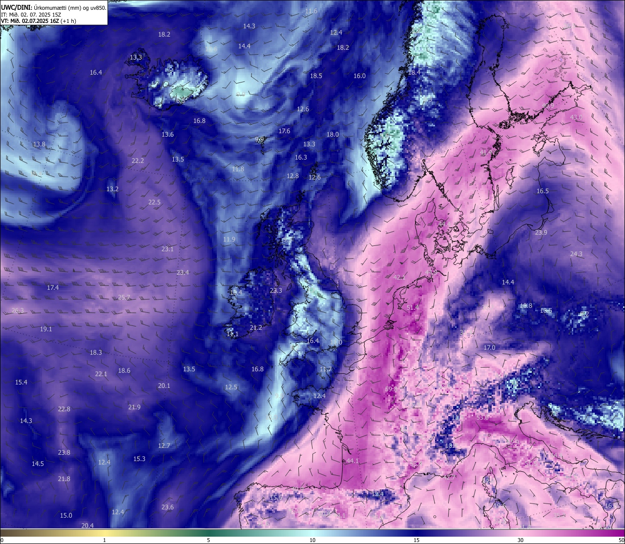
Task: Click the 21.8 value label
Action: [64, 479]
